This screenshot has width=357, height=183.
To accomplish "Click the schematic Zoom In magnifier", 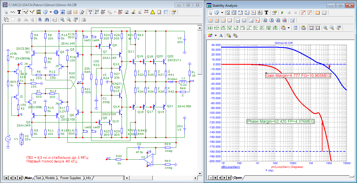I will (x=62, y=19).
